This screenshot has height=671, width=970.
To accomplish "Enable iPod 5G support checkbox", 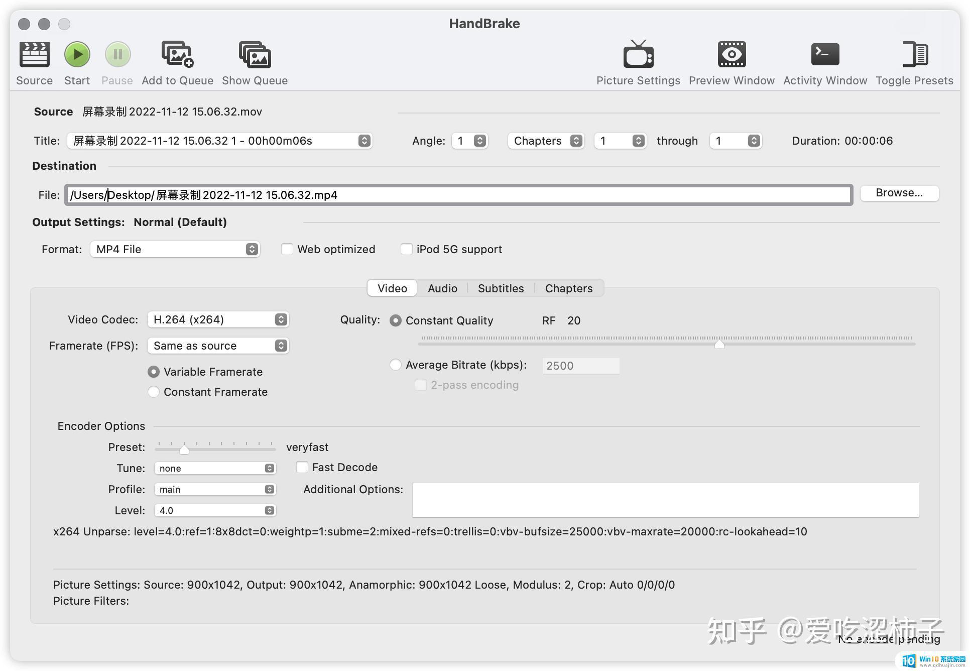I will pos(406,249).
